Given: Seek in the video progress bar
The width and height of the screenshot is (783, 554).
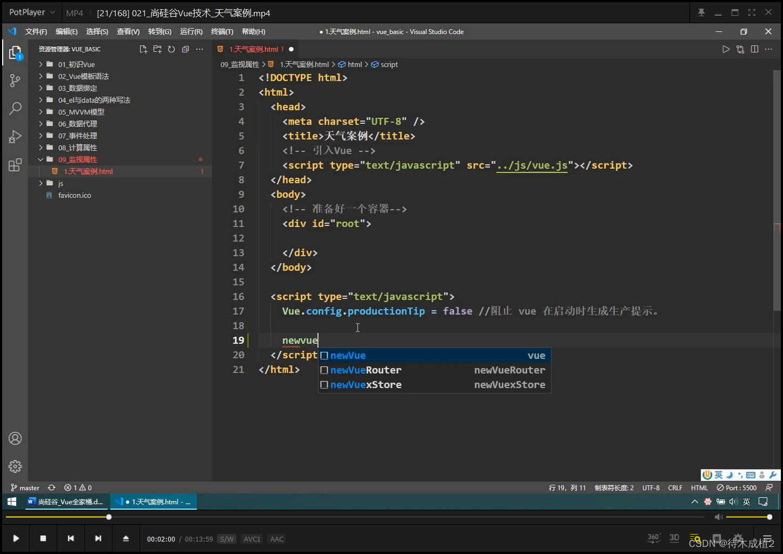Looking at the screenshot, I should [x=355, y=517].
